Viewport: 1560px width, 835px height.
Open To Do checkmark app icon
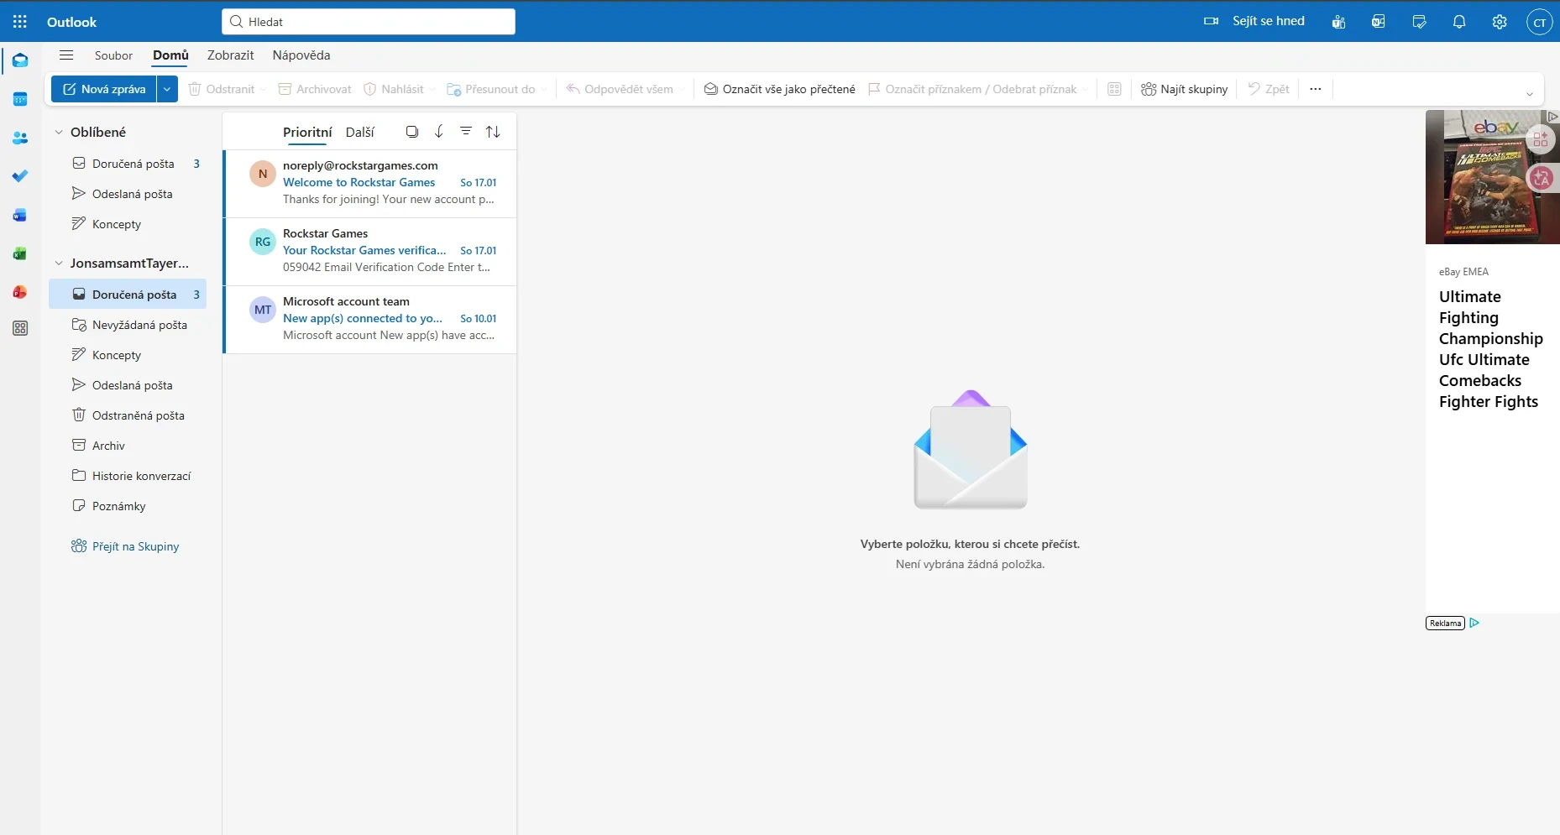tap(20, 176)
